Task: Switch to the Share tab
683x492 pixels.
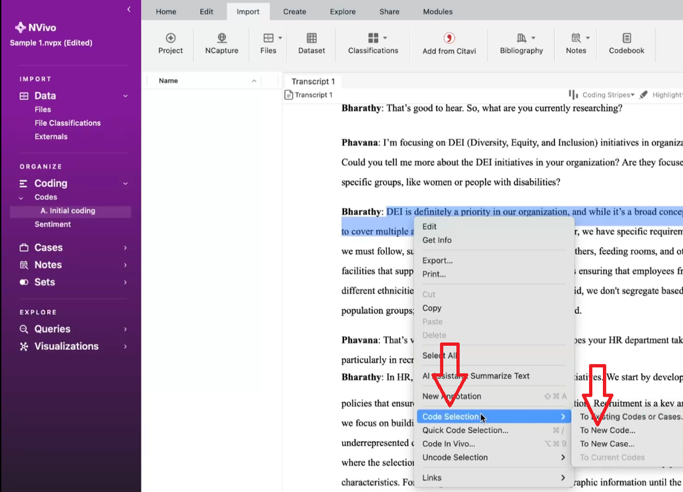Action: tap(390, 12)
